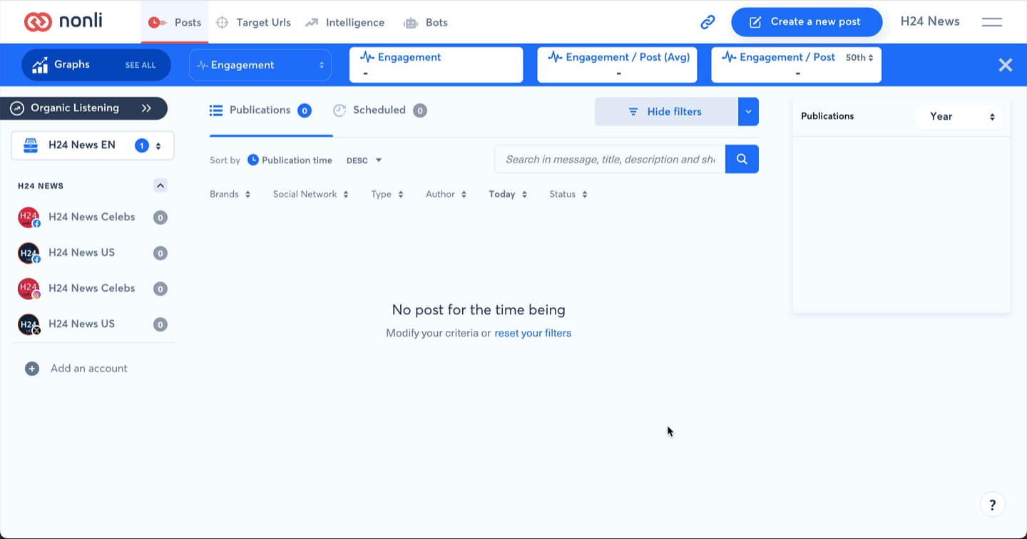This screenshot has width=1027, height=539.
Task: Click SEE ALL graphs
Action: pyautogui.click(x=140, y=65)
